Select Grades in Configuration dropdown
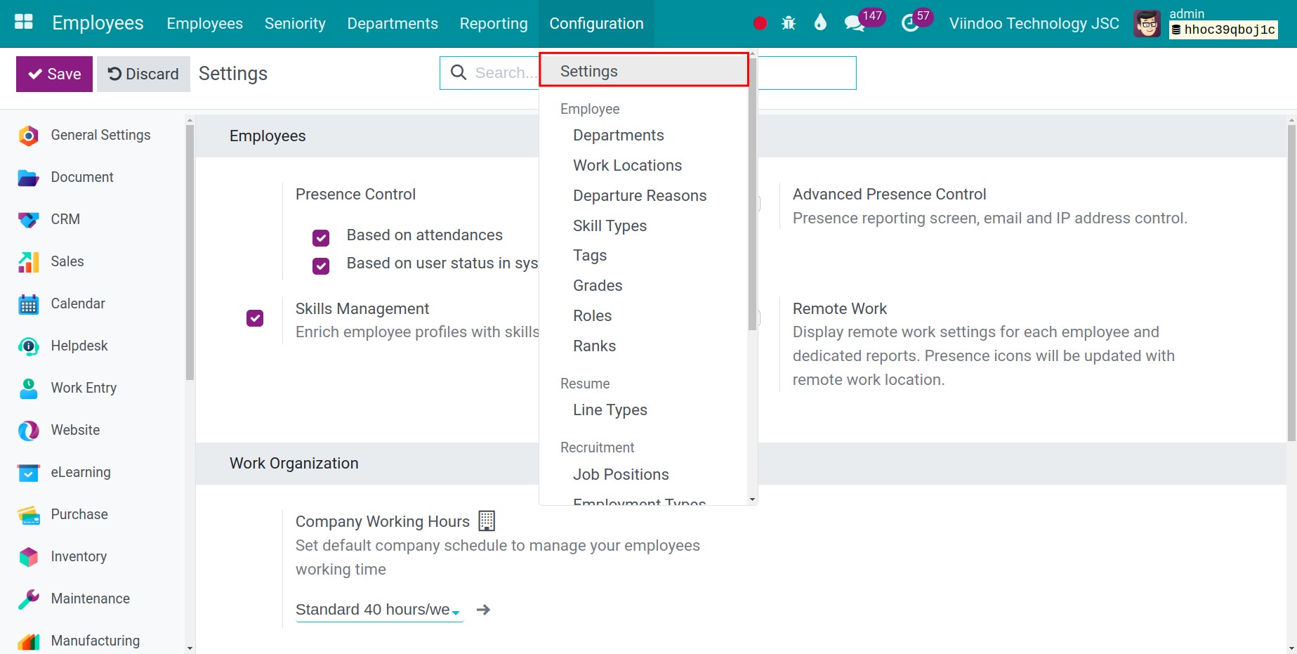 click(x=598, y=285)
